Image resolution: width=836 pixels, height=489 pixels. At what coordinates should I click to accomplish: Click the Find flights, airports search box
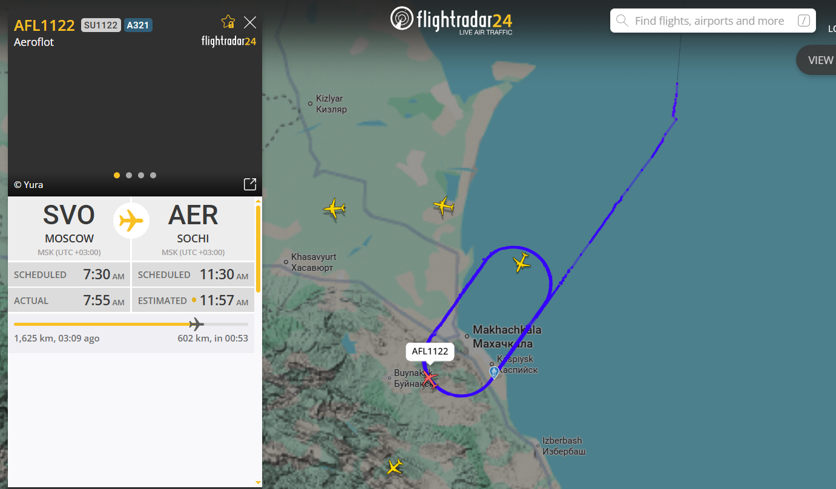coord(713,21)
